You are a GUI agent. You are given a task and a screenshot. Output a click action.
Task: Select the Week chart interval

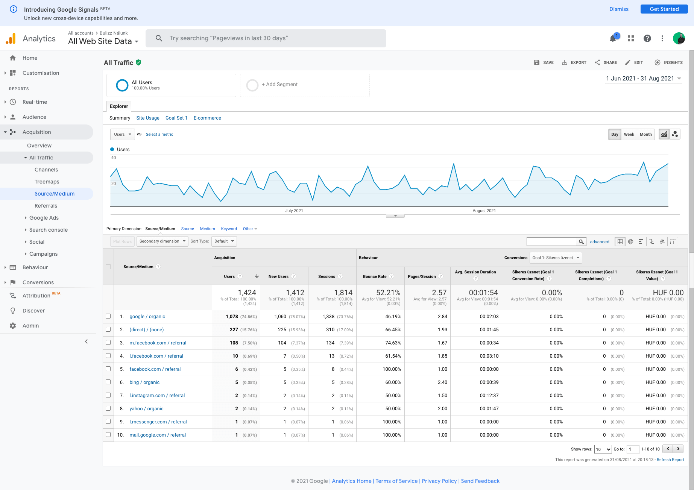[629, 134]
